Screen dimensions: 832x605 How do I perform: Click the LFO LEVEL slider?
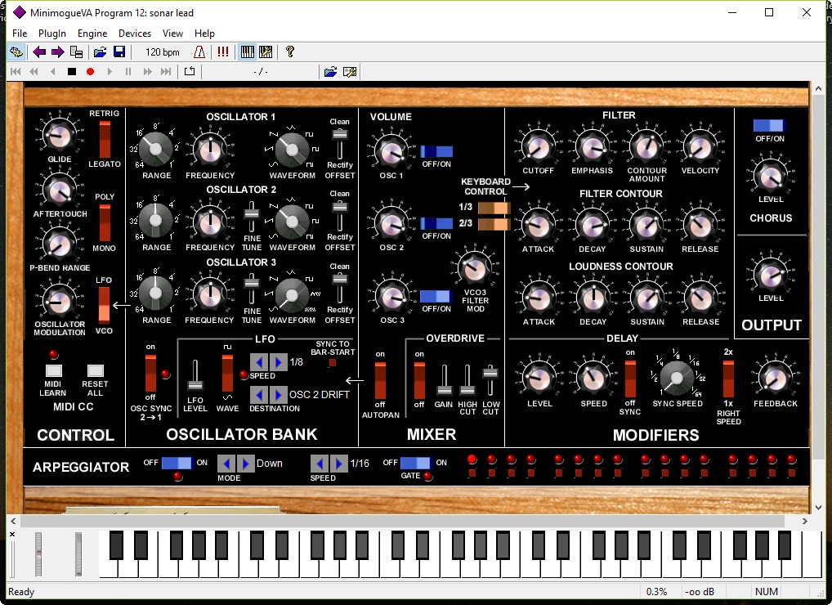pos(195,376)
